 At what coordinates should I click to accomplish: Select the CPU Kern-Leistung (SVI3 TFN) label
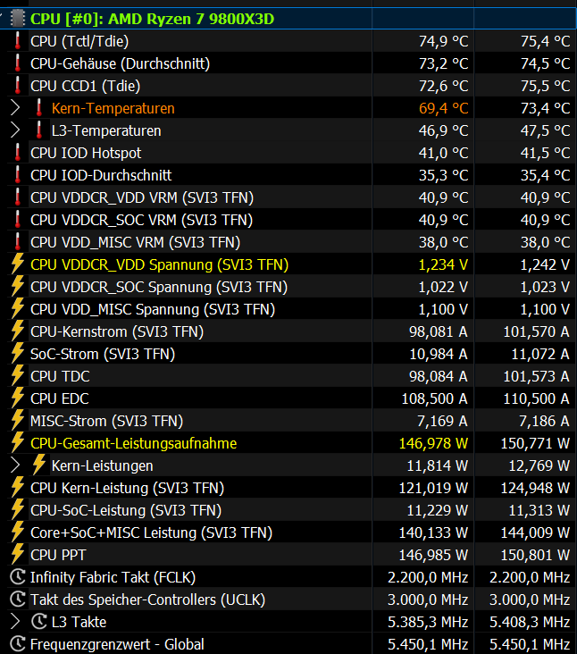127,488
